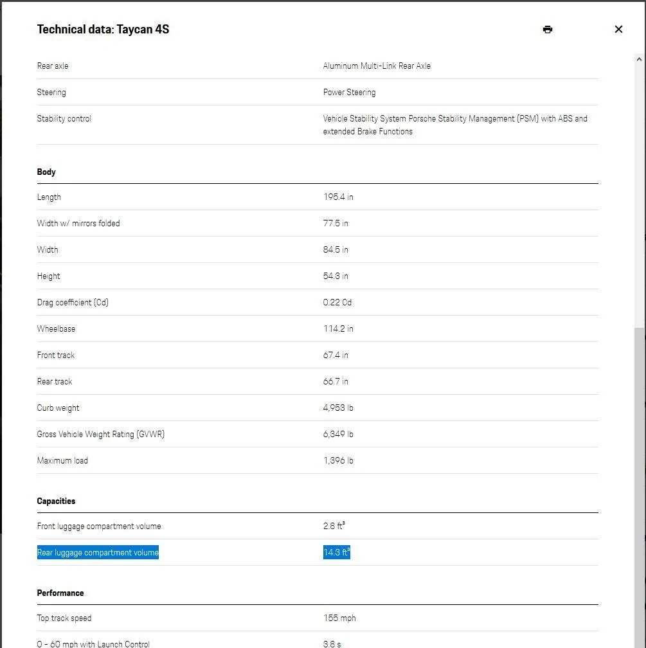
Task: Click the '66.7 in' value
Action: click(x=336, y=382)
